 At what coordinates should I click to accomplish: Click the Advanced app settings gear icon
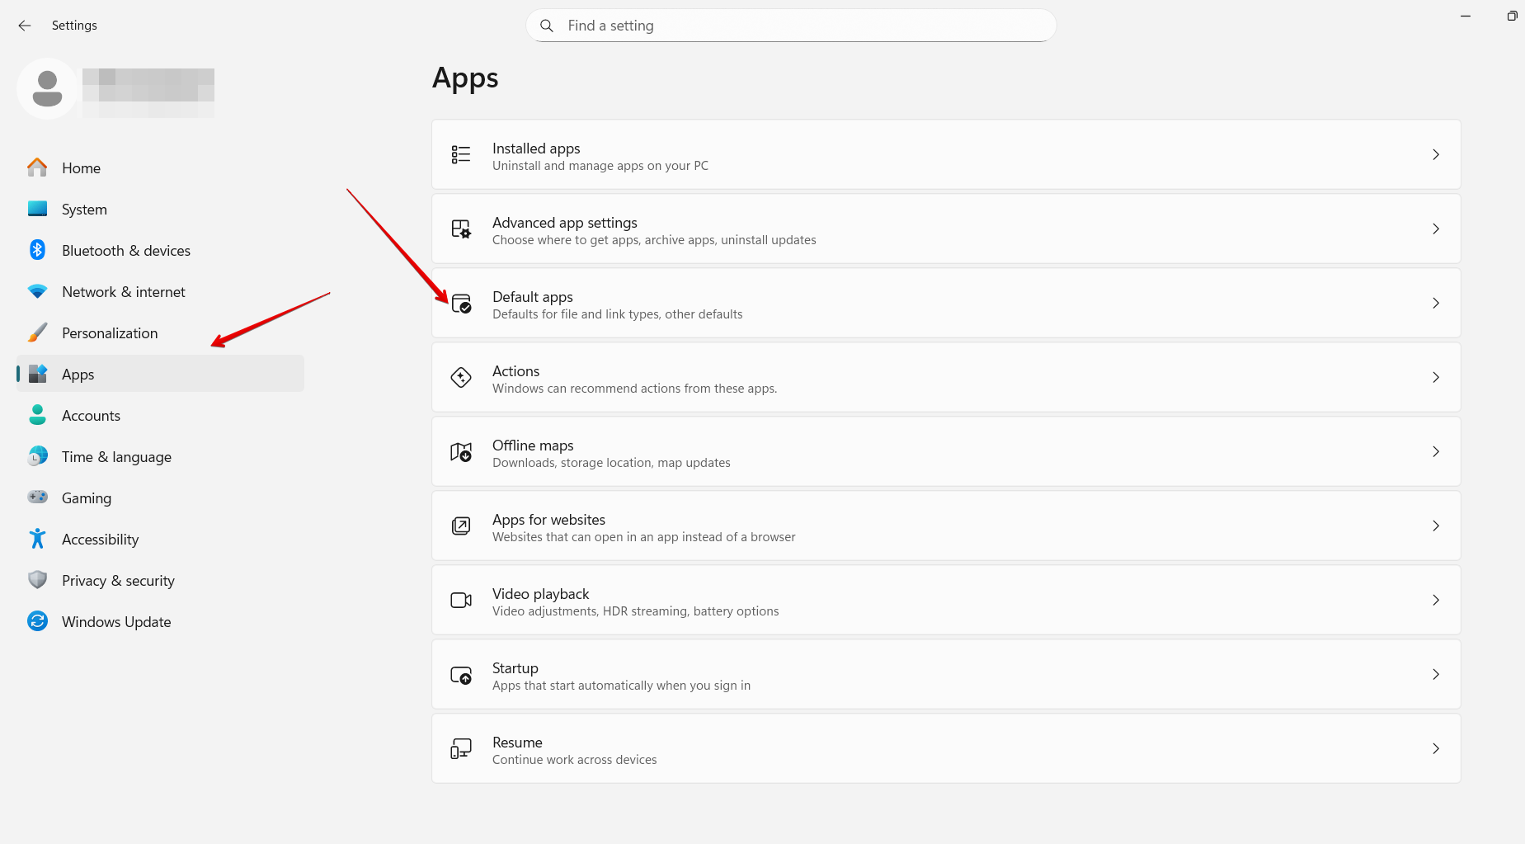click(x=461, y=229)
